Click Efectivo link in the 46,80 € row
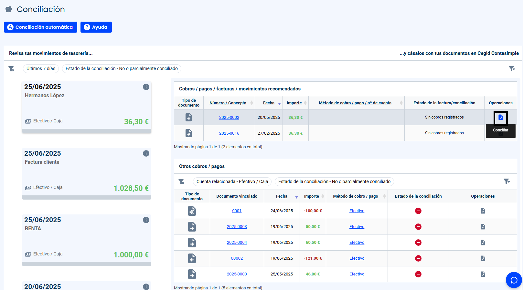523x290 pixels. click(x=357, y=274)
